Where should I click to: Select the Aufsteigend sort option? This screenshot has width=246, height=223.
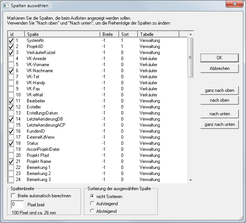point(92,204)
